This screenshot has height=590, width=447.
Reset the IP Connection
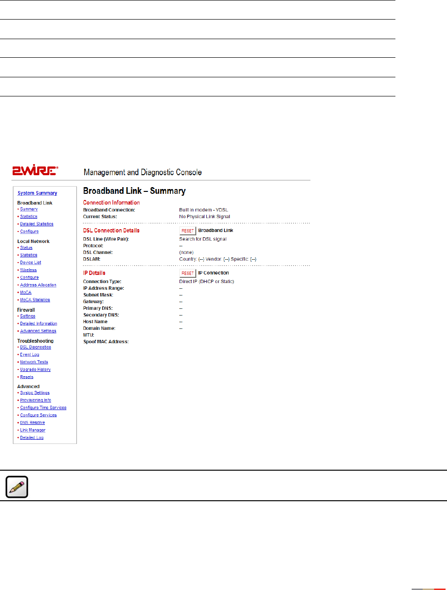click(x=188, y=274)
